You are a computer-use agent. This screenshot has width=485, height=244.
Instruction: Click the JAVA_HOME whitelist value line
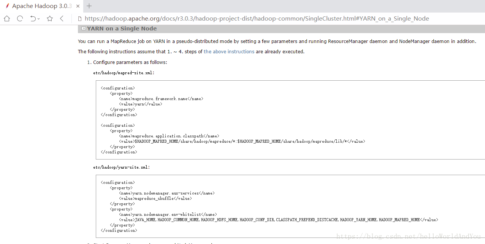coord(278,220)
